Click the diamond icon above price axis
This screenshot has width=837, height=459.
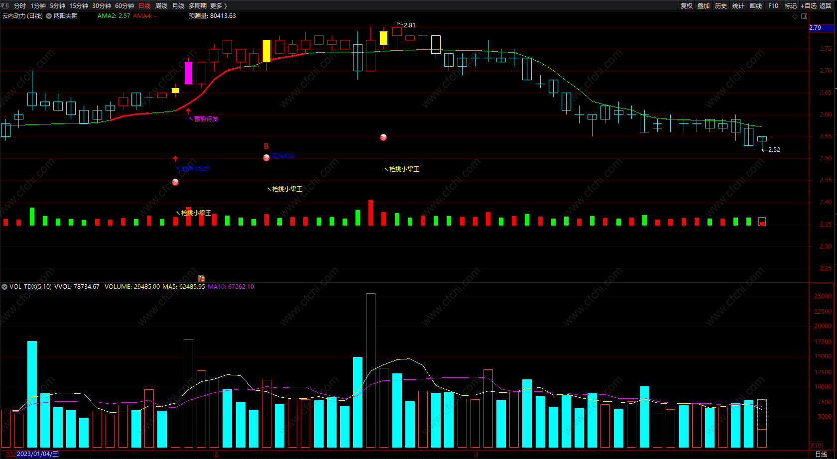tap(795, 16)
